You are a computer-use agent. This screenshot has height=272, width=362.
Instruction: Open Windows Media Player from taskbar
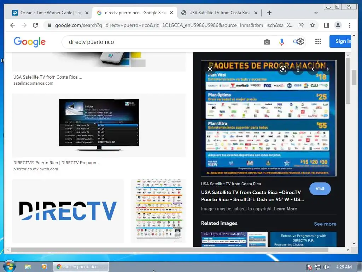pyautogui.click(x=44, y=267)
